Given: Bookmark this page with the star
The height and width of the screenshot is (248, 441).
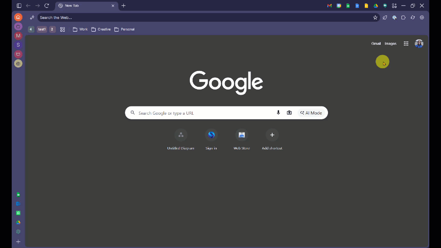Looking at the screenshot, I should [x=375, y=18].
